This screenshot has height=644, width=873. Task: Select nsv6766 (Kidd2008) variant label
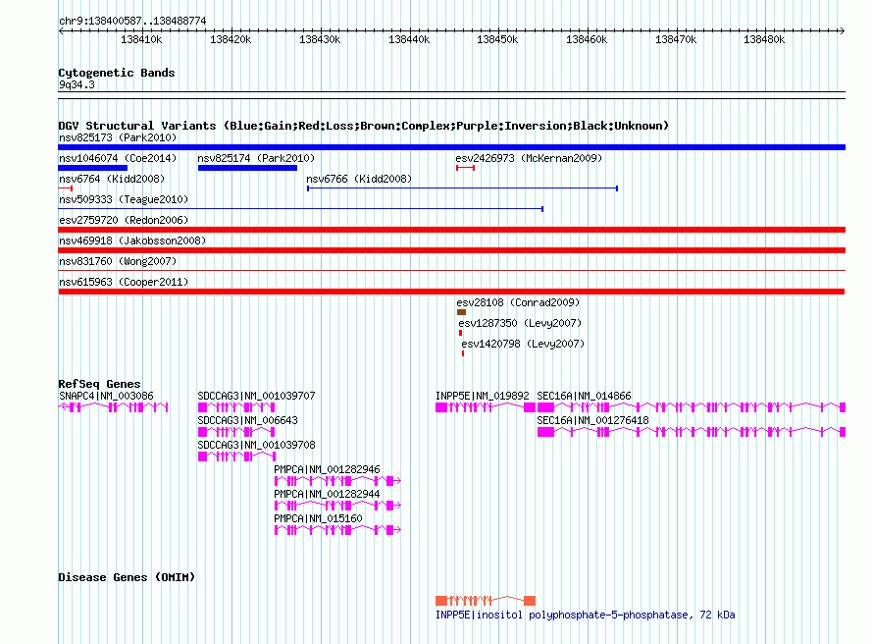click(359, 179)
